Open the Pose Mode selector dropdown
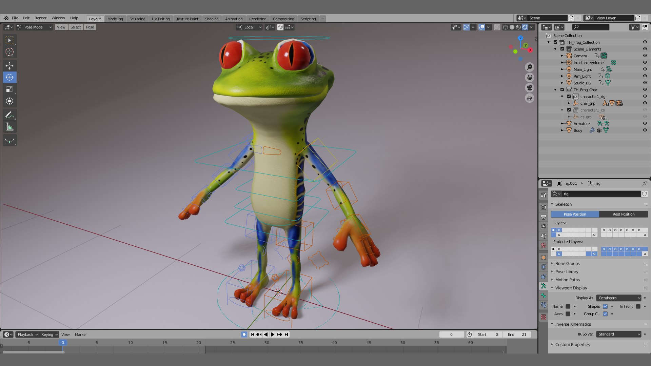The width and height of the screenshot is (651, 366). [35, 27]
